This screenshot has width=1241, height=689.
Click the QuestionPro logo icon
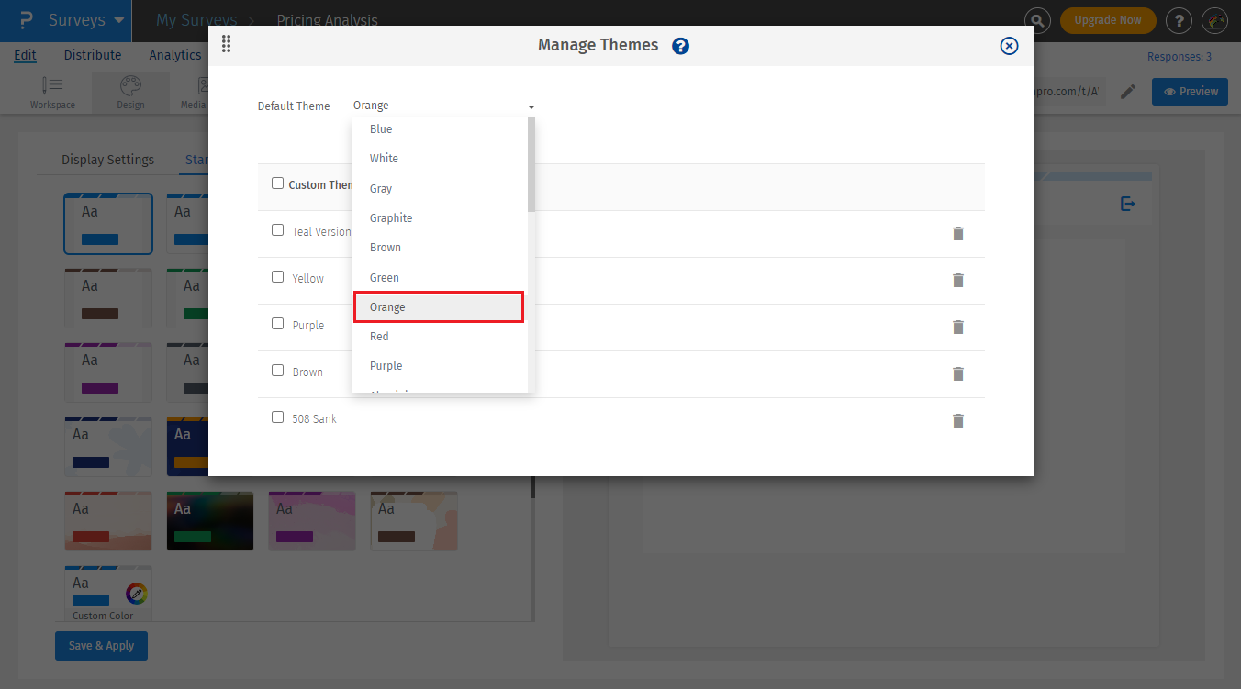(x=27, y=20)
